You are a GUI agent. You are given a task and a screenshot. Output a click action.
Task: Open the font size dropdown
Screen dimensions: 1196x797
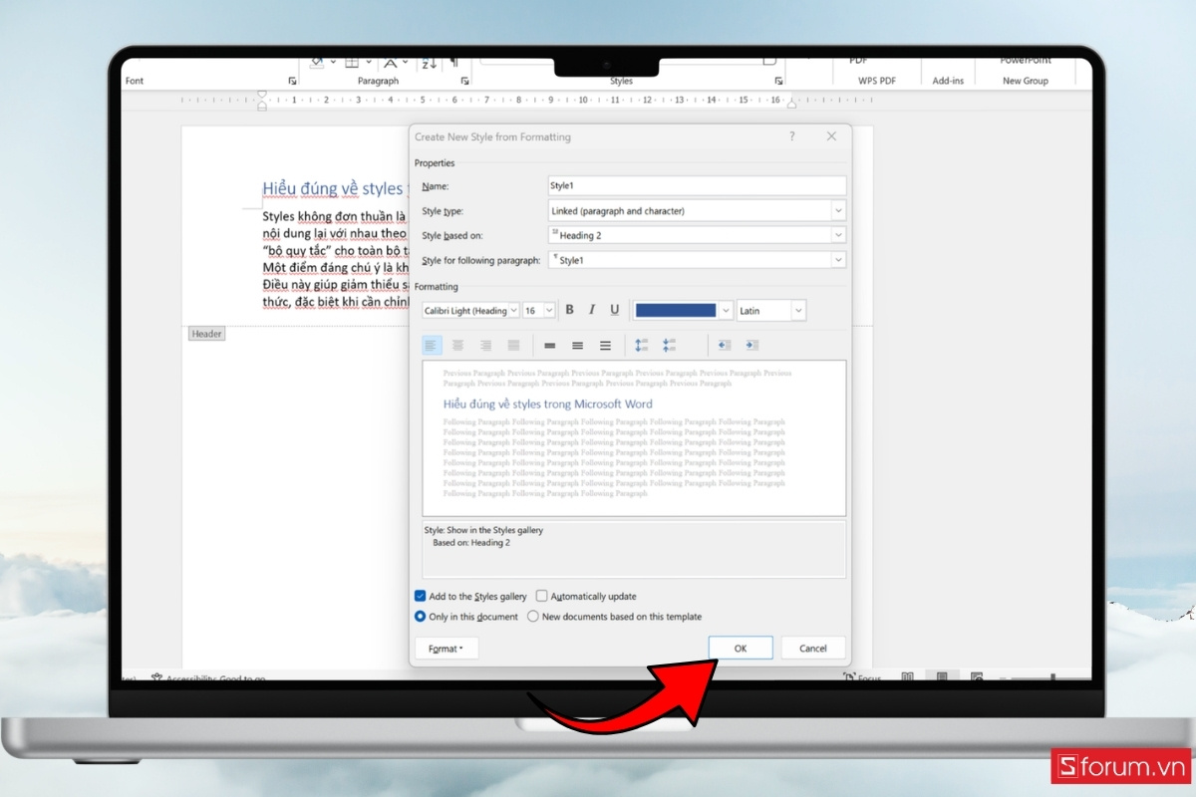pos(549,311)
